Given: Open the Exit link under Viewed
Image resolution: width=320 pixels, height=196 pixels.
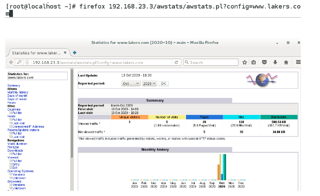Looking at the screenshot, I should [15, 167].
